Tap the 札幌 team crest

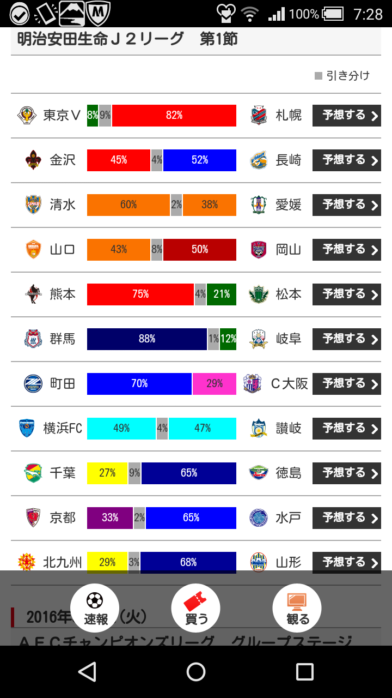click(x=259, y=116)
